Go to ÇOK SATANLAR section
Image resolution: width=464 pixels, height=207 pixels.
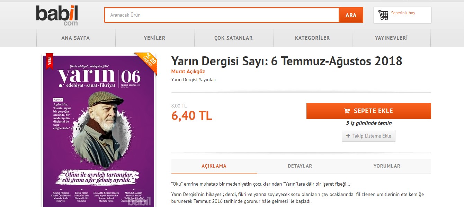(x=233, y=38)
